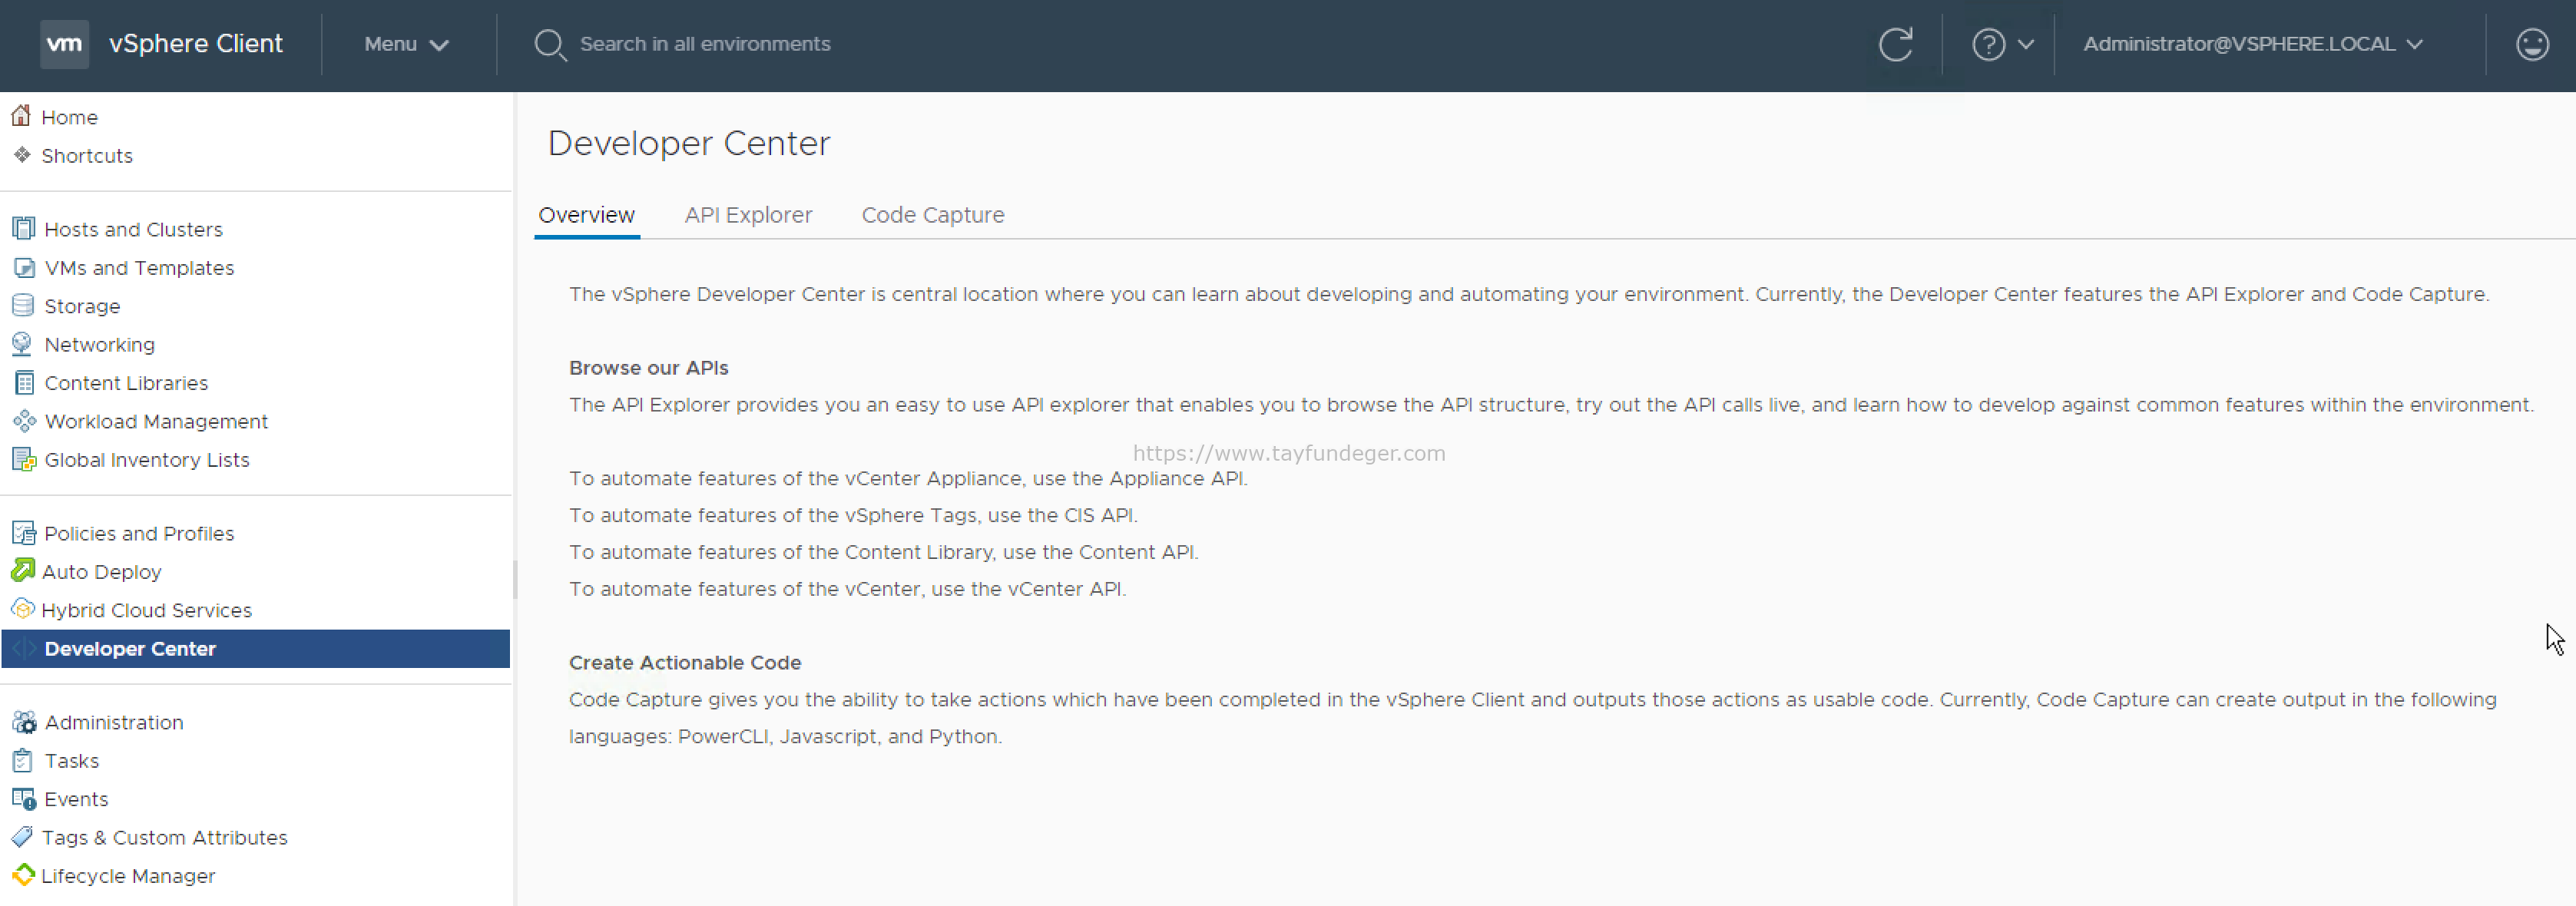
Task: Click the Policies and Profiles icon
Action: tap(24, 533)
